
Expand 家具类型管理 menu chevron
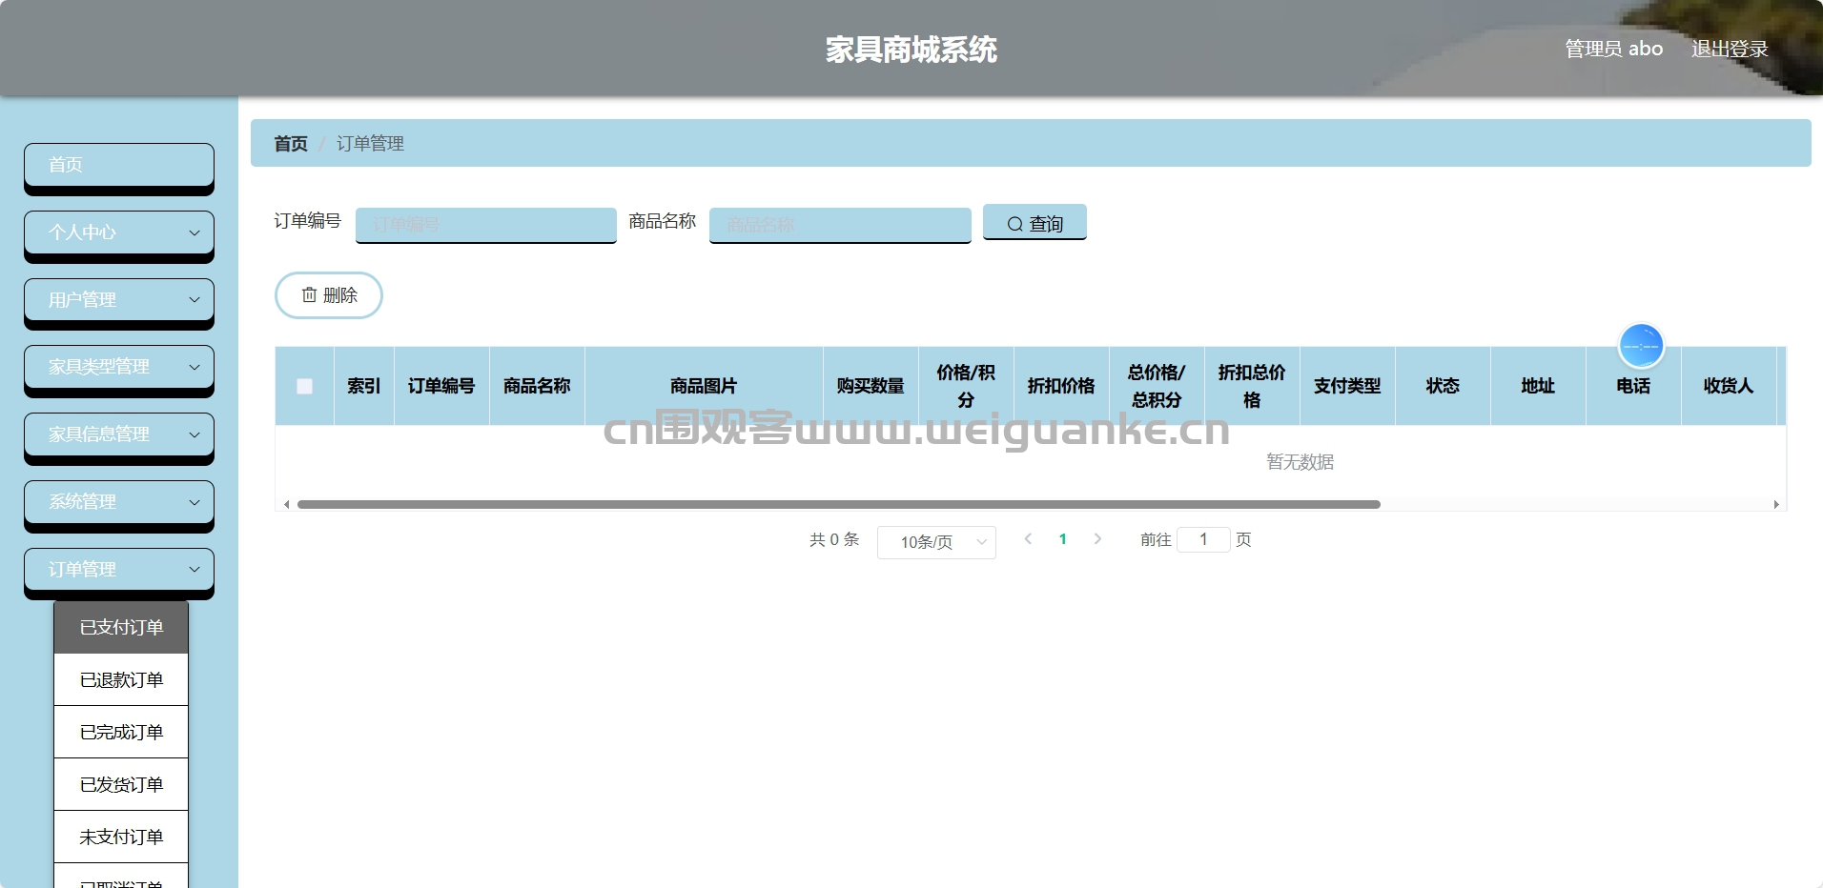pyautogui.click(x=195, y=367)
